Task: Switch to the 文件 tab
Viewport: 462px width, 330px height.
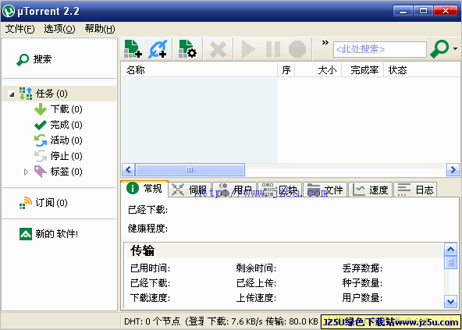Action: coord(325,190)
